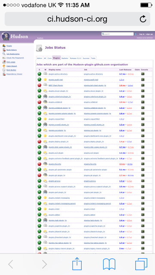Click the Hudson breadcrumb link
This screenshot has height=275, width=155.
[40, 38]
